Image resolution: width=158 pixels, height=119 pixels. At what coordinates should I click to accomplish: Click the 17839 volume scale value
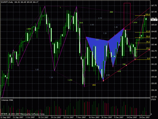(x=153, y=99)
